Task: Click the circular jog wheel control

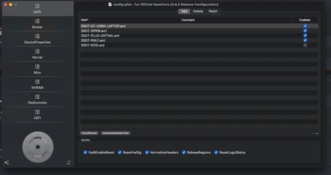Action: pos(38,147)
